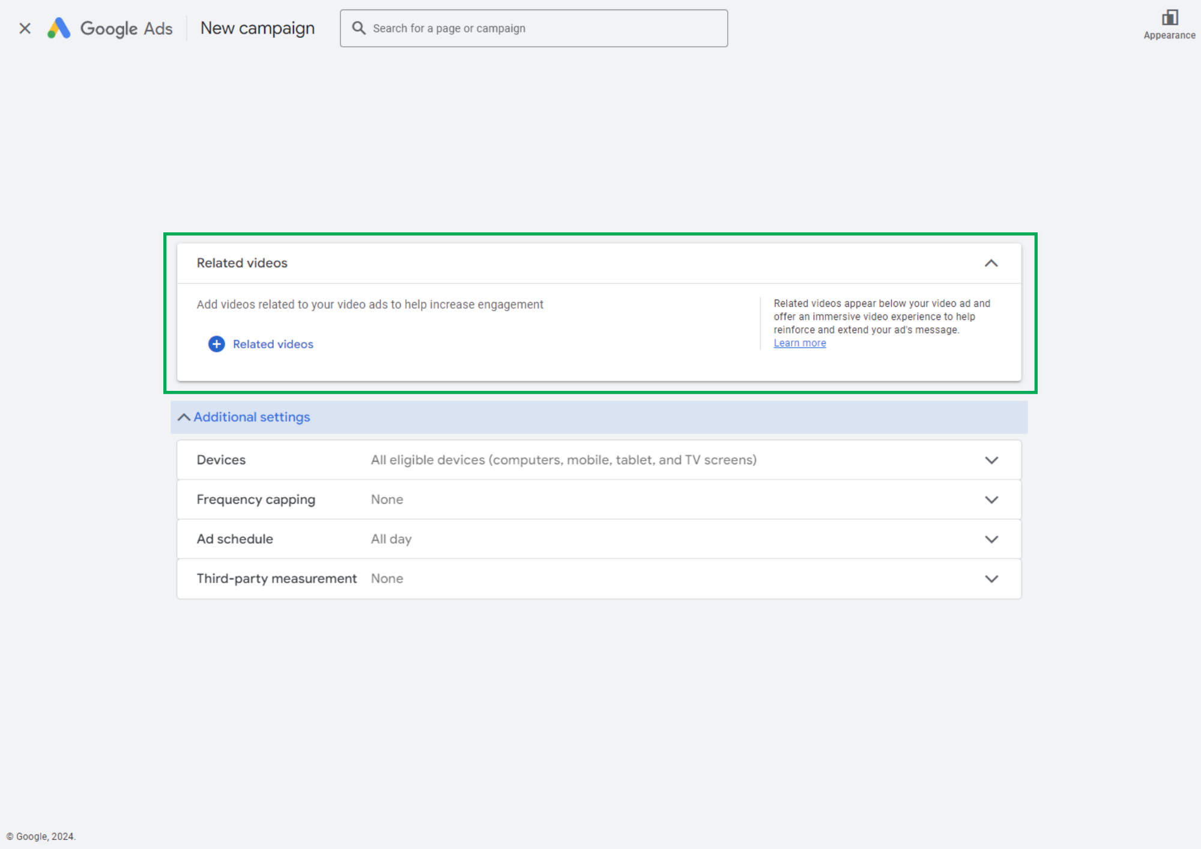Click the Google Ads wordmark text
The image size is (1201, 849).
[126, 28]
